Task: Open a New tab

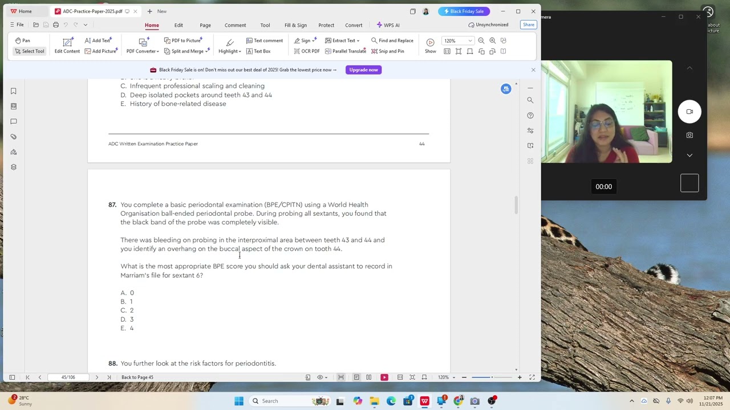Action: point(157,11)
